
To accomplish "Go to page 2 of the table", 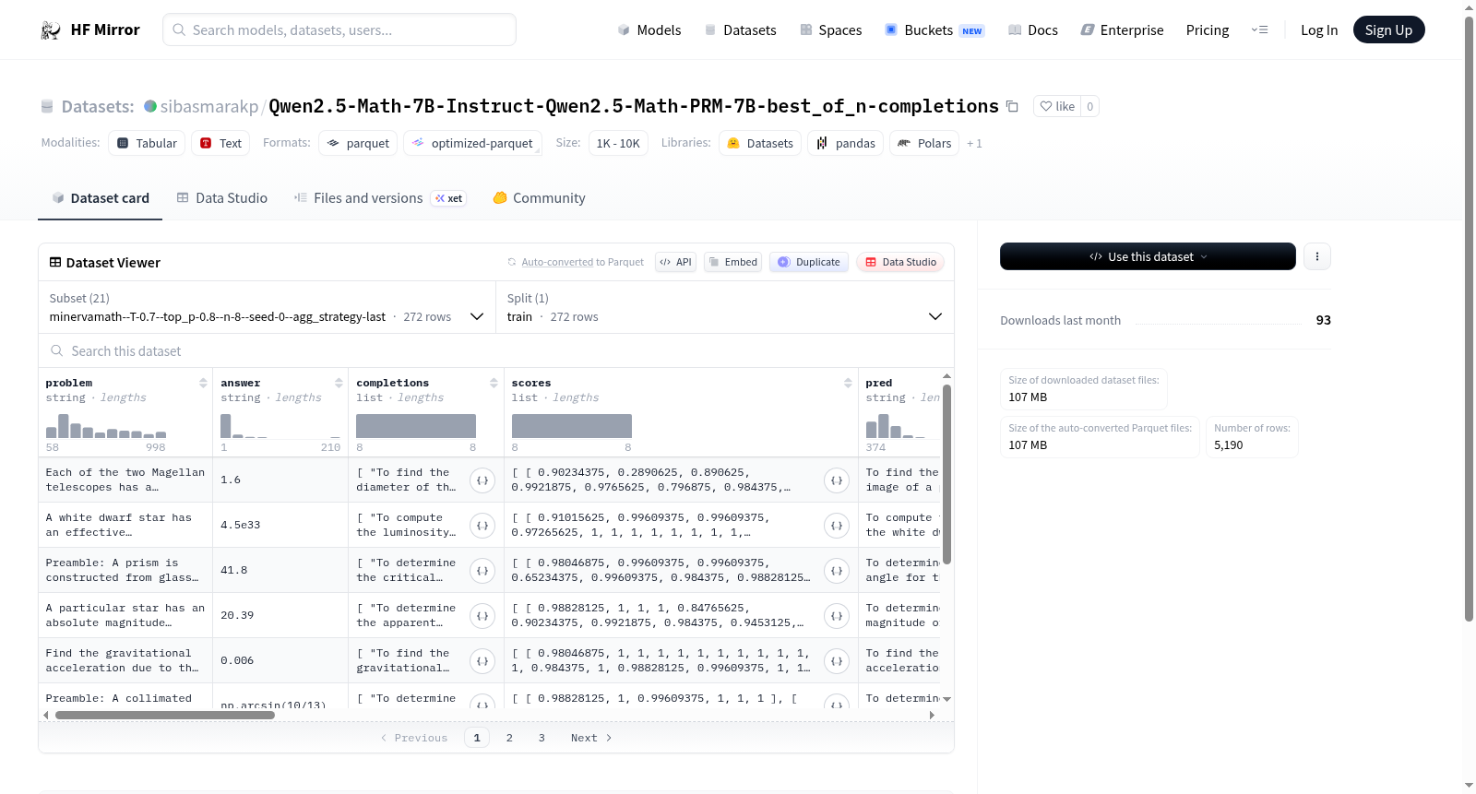I will pos(509,738).
